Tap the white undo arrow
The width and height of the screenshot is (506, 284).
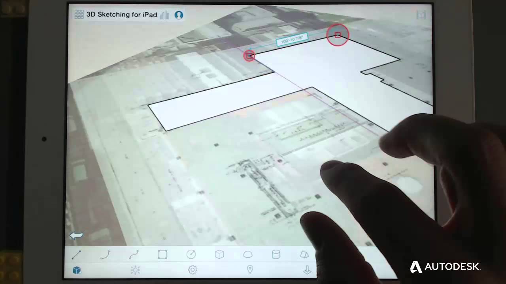click(x=76, y=235)
